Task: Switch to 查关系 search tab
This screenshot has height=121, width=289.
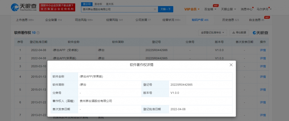Action: [x=109, y=4]
